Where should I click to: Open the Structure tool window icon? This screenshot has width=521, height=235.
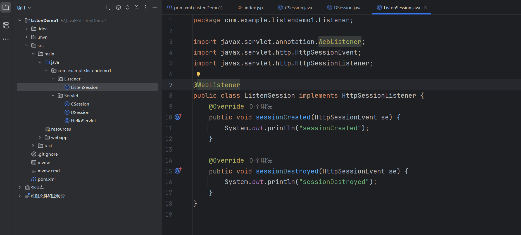click(x=6, y=25)
